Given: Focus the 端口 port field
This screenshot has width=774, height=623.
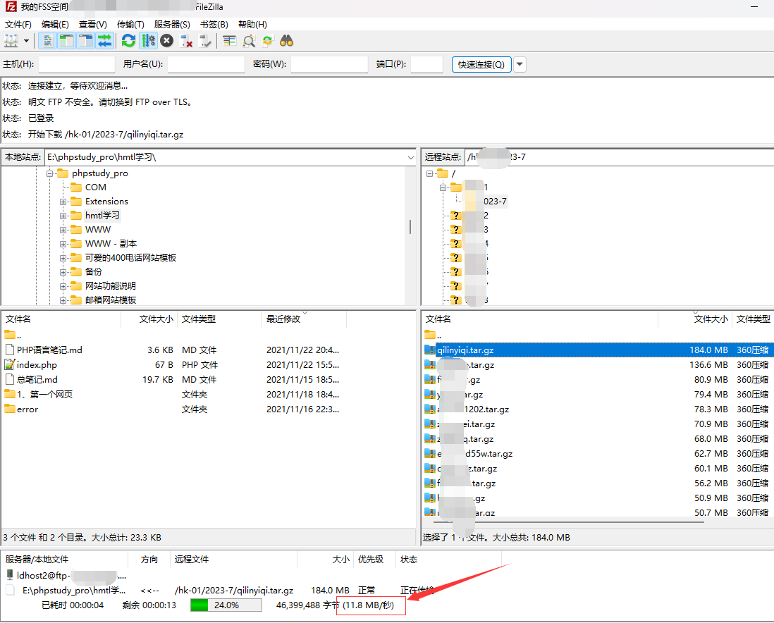Looking at the screenshot, I should (x=427, y=64).
